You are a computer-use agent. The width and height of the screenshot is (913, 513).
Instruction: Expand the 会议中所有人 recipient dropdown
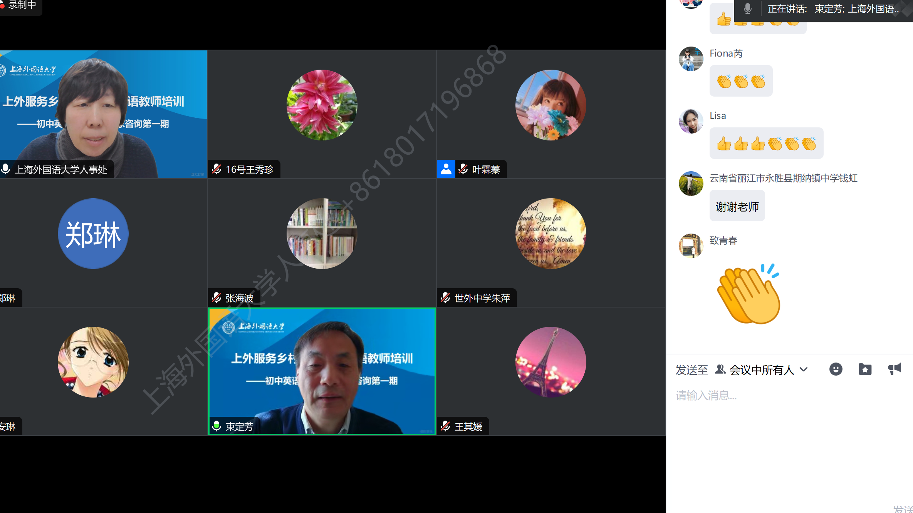[x=762, y=370]
